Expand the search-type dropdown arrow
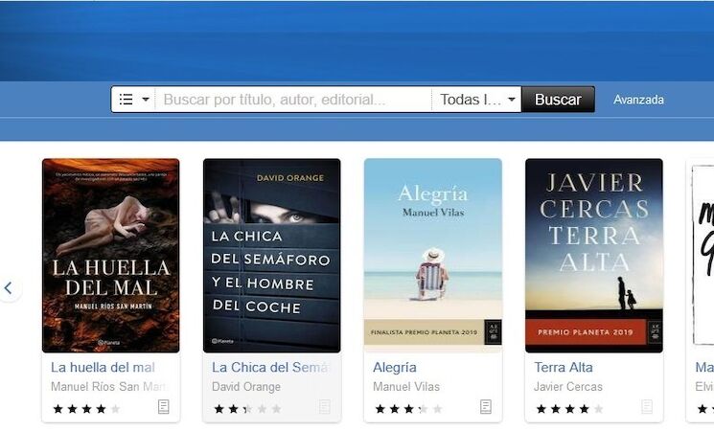 coord(146,100)
